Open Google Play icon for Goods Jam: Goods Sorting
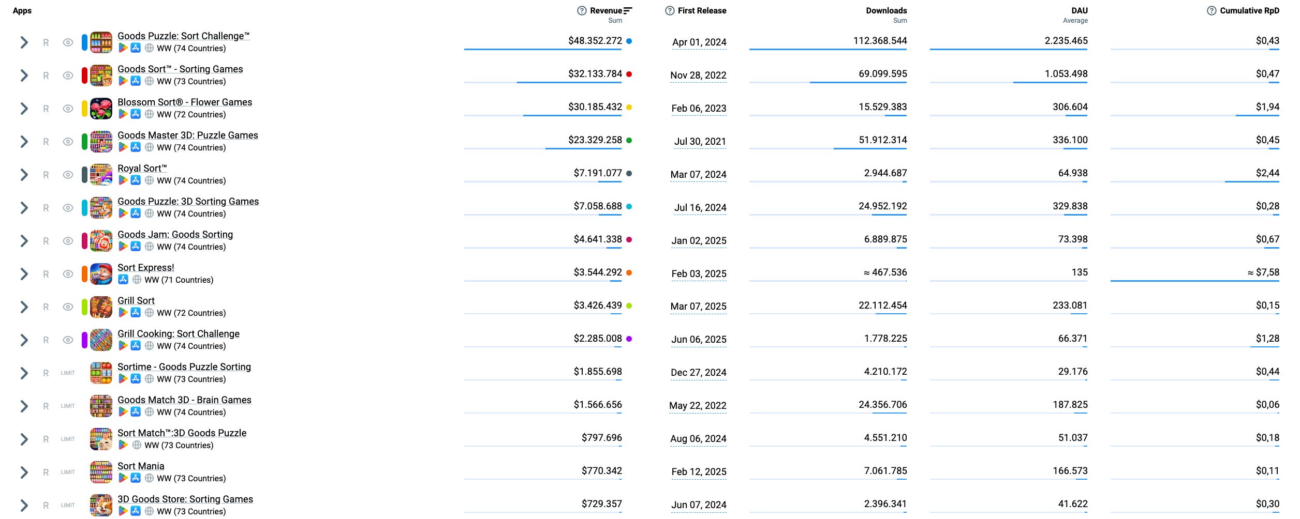The height and width of the screenshot is (519, 1300). pos(123,247)
